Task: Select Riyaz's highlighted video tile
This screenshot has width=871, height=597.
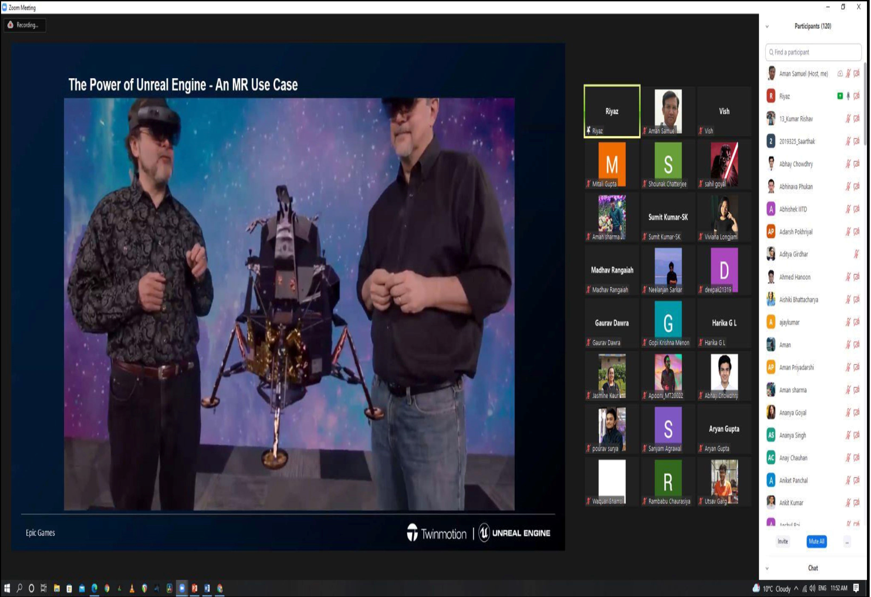Action: [x=612, y=111]
